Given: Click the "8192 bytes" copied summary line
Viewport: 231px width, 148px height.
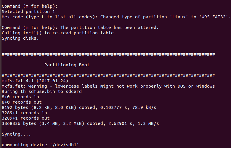Looking at the screenshot, I should click(x=79, y=107).
